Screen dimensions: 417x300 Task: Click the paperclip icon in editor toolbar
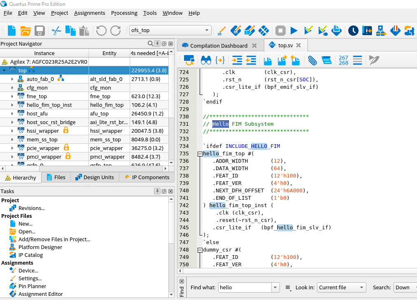[312, 60]
